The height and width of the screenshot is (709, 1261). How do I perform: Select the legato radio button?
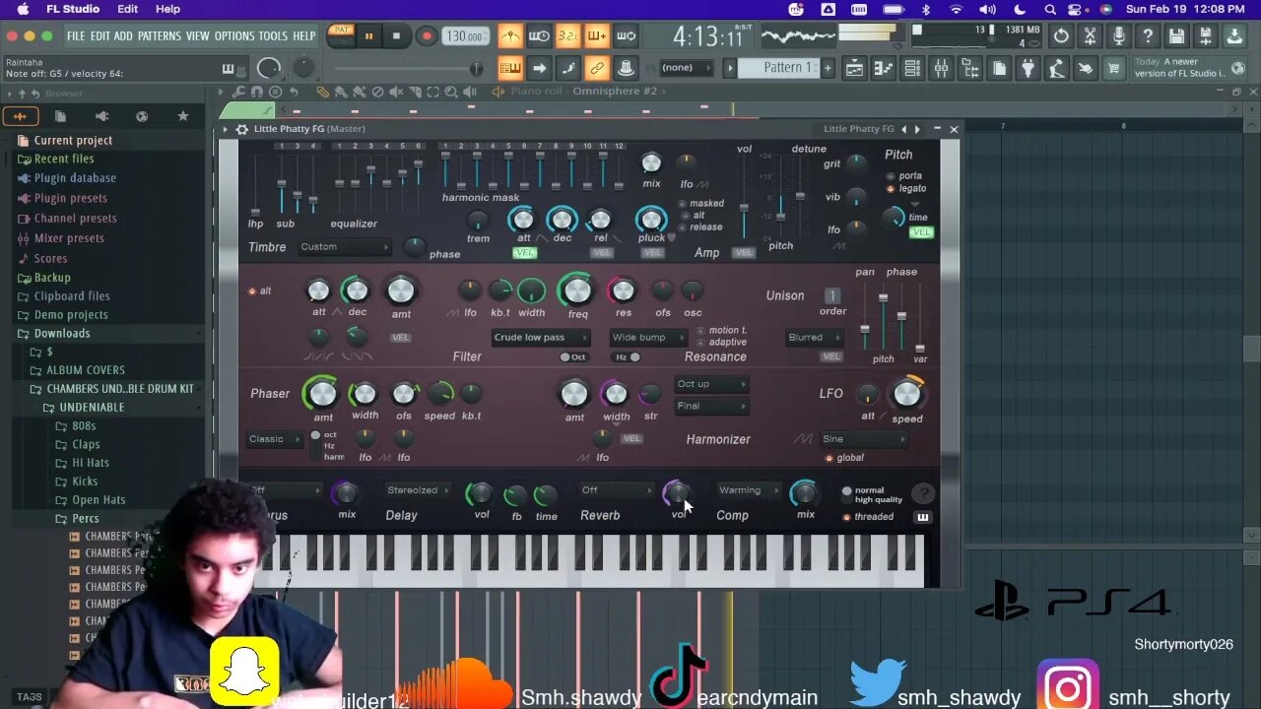pos(892,188)
